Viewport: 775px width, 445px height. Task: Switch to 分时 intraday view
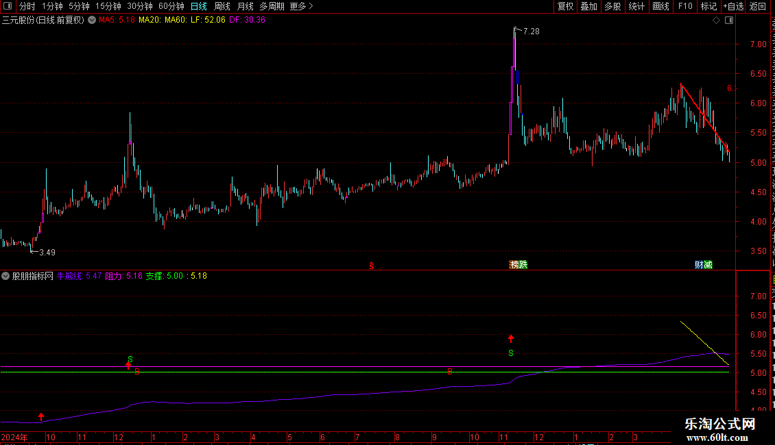pyautogui.click(x=27, y=6)
